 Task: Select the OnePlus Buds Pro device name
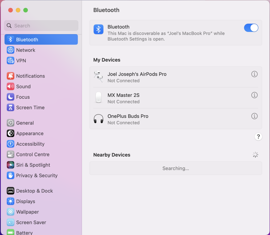[128, 116]
